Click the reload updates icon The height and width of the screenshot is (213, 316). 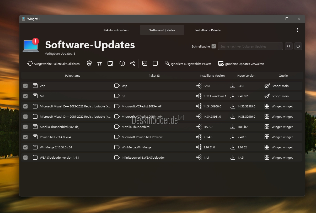(298, 46)
